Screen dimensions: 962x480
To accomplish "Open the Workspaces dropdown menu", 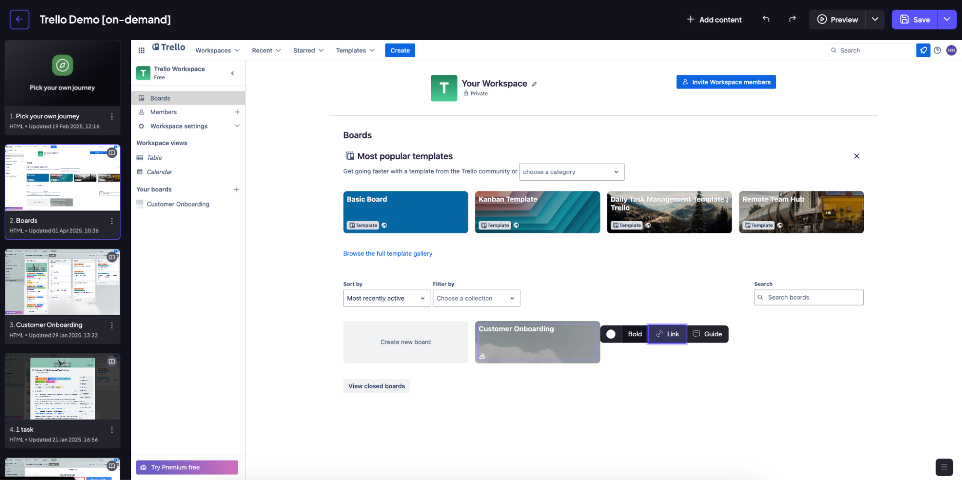I will pos(218,51).
